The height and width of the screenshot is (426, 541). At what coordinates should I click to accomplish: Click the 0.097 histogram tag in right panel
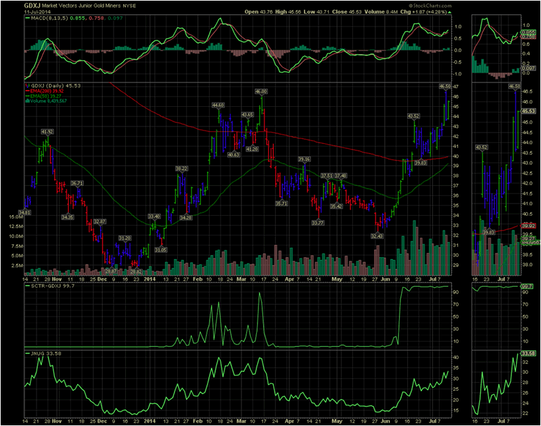[x=528, y=68]
